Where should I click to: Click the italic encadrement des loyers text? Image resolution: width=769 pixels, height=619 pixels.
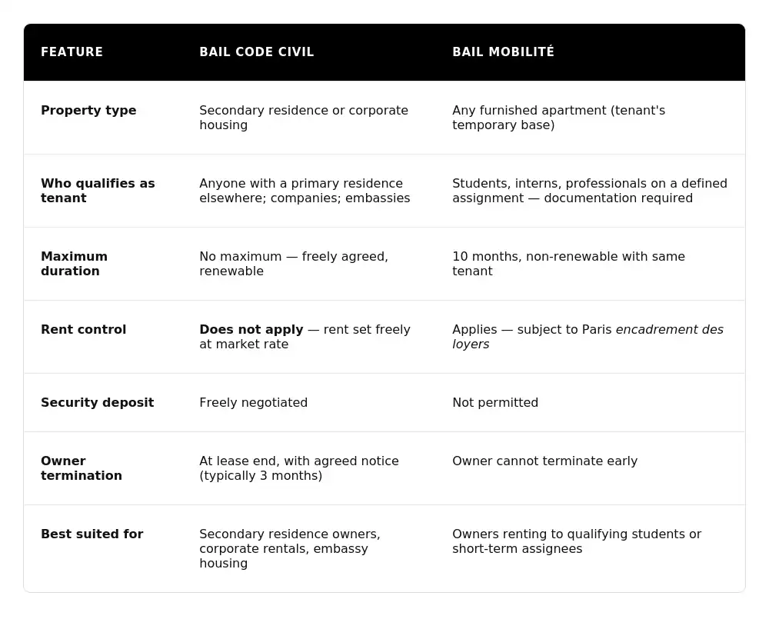[x=669, y=330]
